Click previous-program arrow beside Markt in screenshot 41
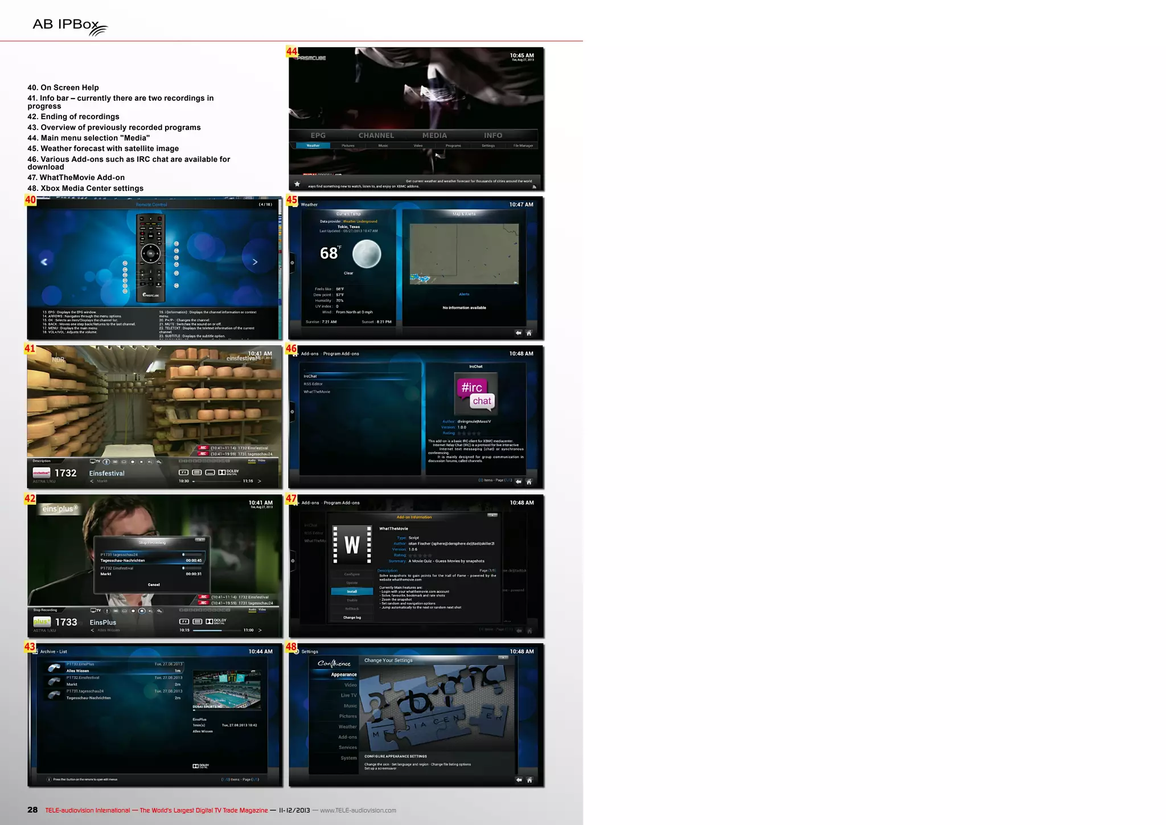Viewport: 1166px width, 825px height. (92, 481)
